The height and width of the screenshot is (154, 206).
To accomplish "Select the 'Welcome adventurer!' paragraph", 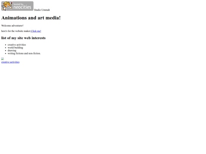I will coord(12,25).
